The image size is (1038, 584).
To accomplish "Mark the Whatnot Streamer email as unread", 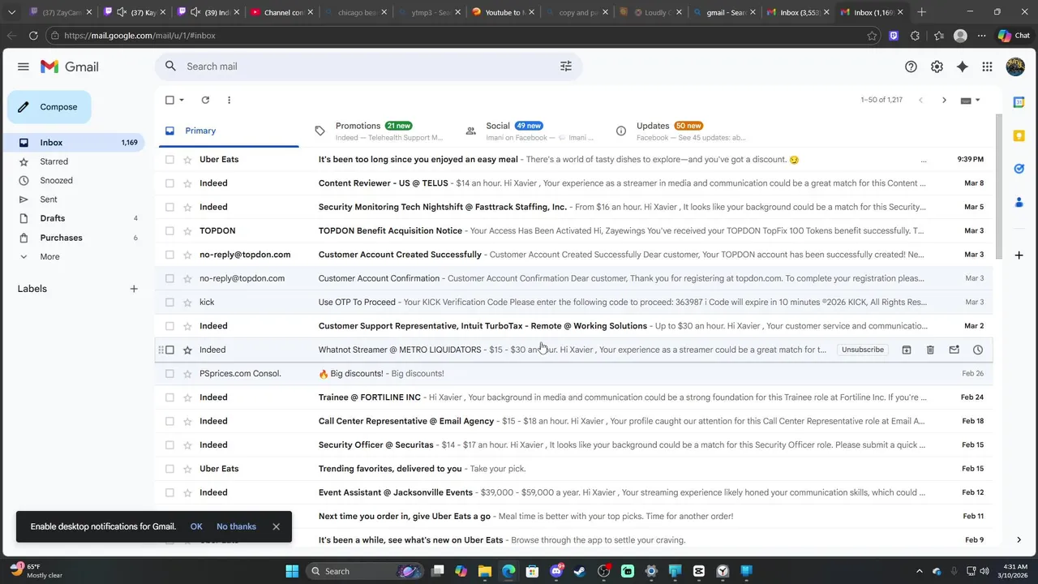I will (954, 350).
